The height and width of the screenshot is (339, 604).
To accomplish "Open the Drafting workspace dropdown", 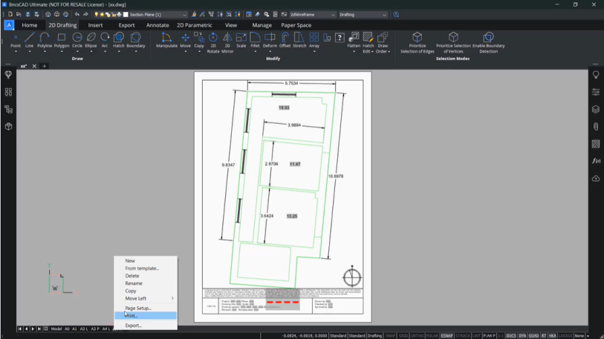I will [x=363, y=14].
